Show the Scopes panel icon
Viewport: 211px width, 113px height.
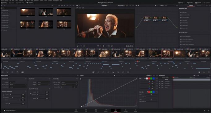point(204,72)
